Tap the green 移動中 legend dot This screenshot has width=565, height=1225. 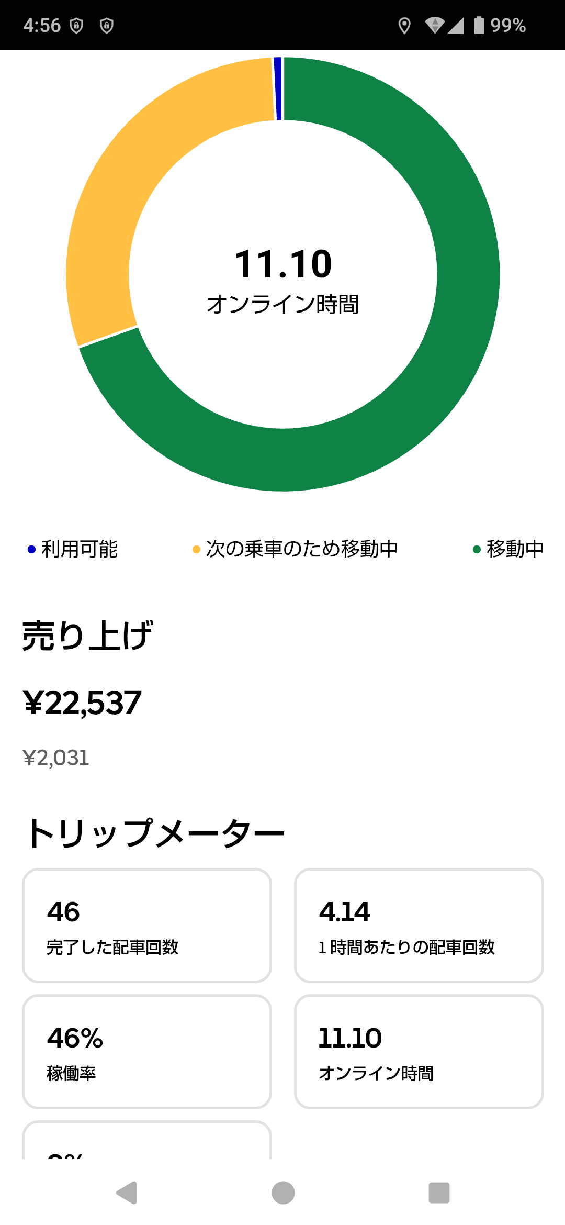tap(477, 549)
